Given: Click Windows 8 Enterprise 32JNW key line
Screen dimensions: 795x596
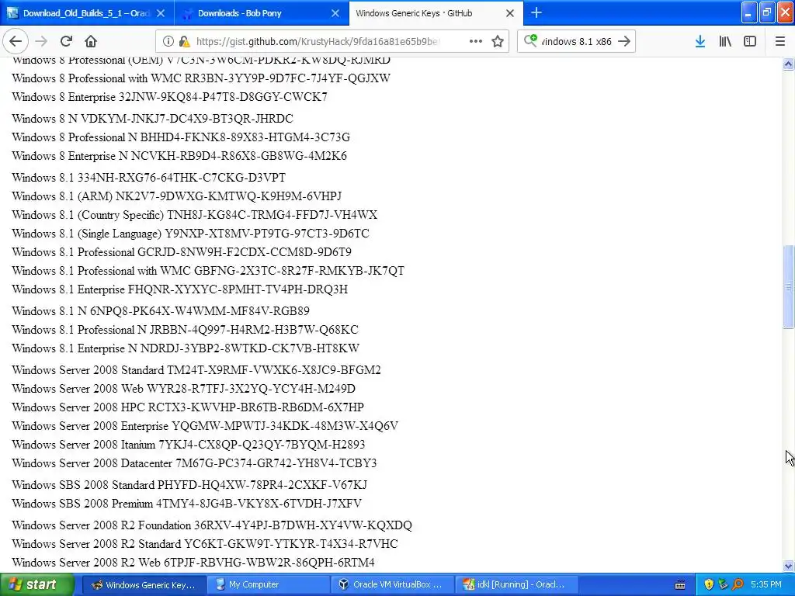Looking at the screenshot, I should click(169, 97).
